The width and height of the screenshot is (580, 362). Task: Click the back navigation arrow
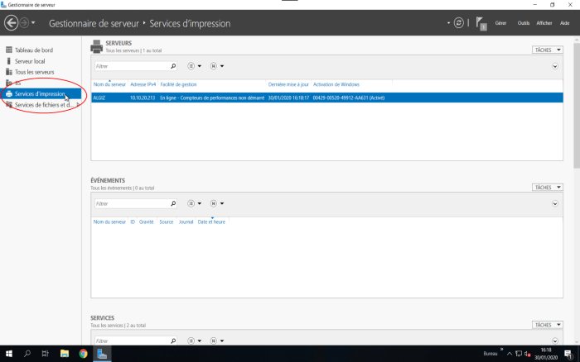coord(12,23)
